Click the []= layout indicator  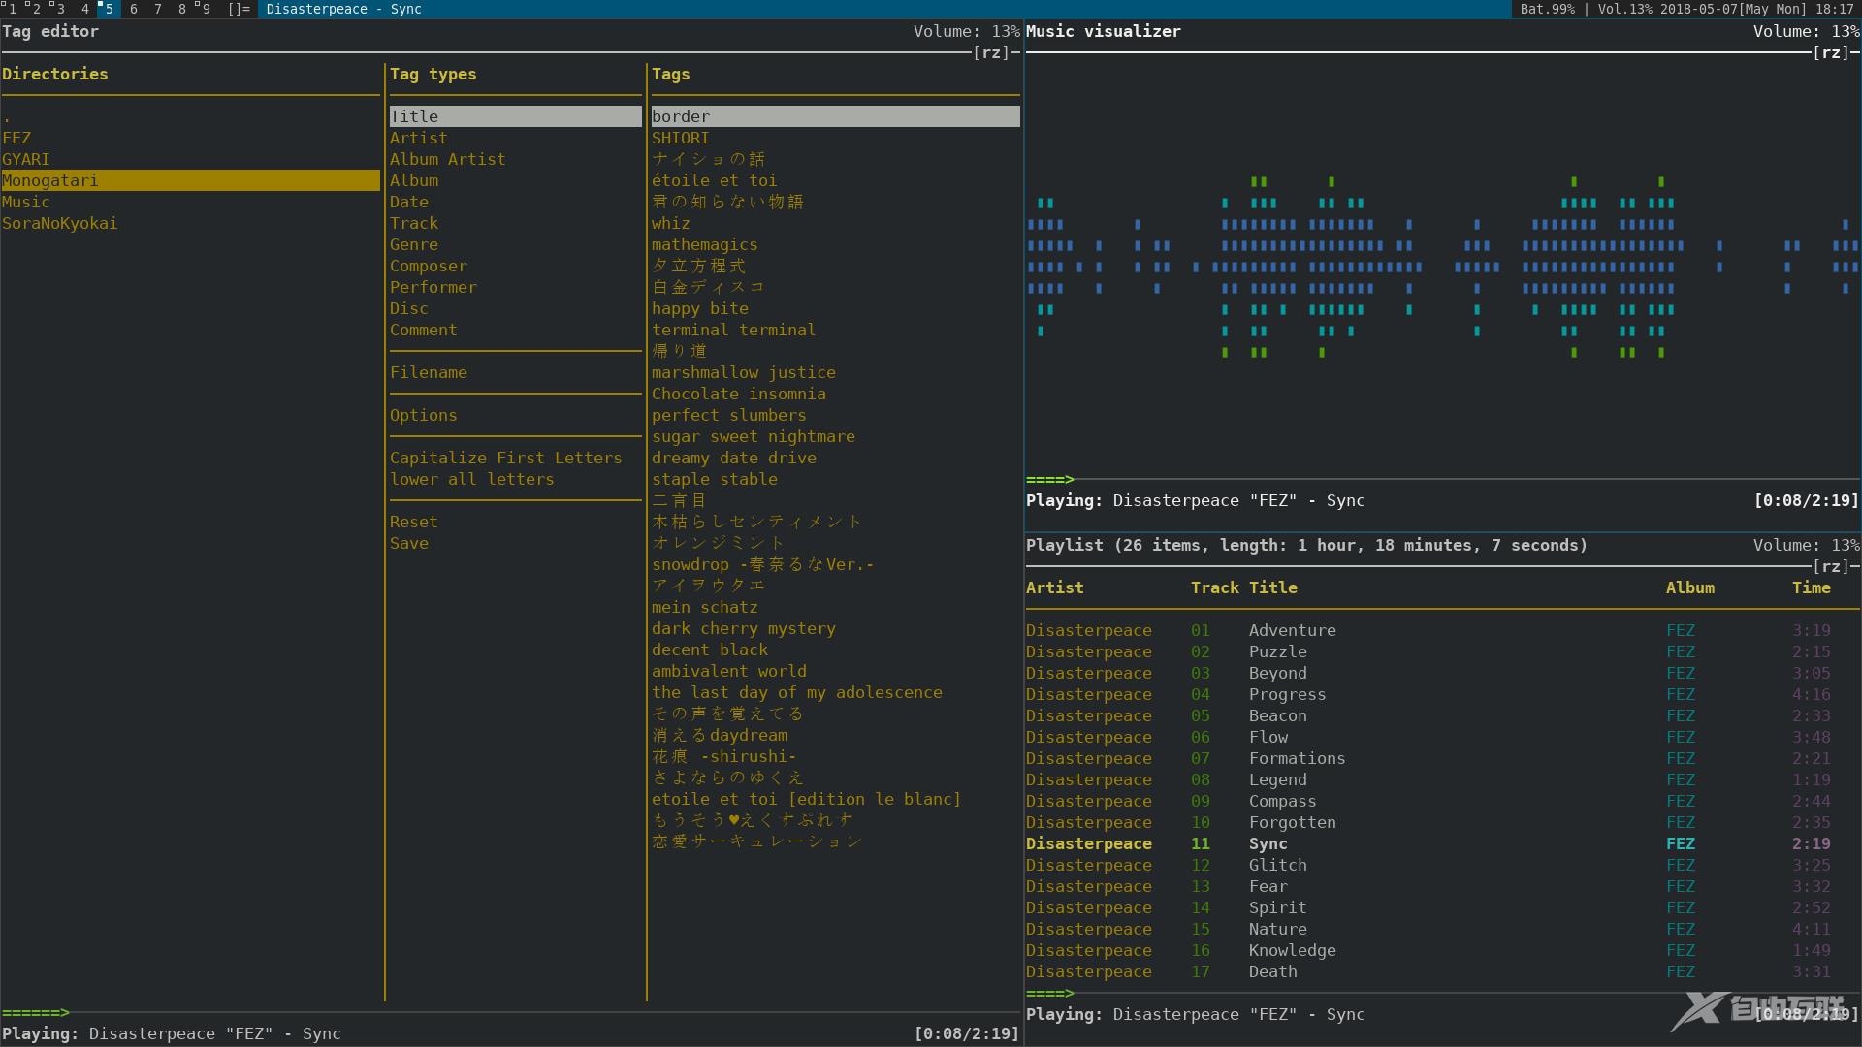(239, 9)
